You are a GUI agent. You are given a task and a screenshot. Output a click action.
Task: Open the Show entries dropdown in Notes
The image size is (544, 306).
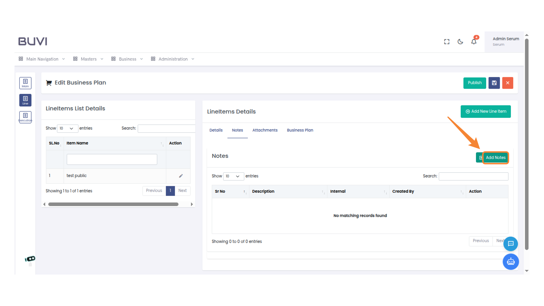click(233, 176)
